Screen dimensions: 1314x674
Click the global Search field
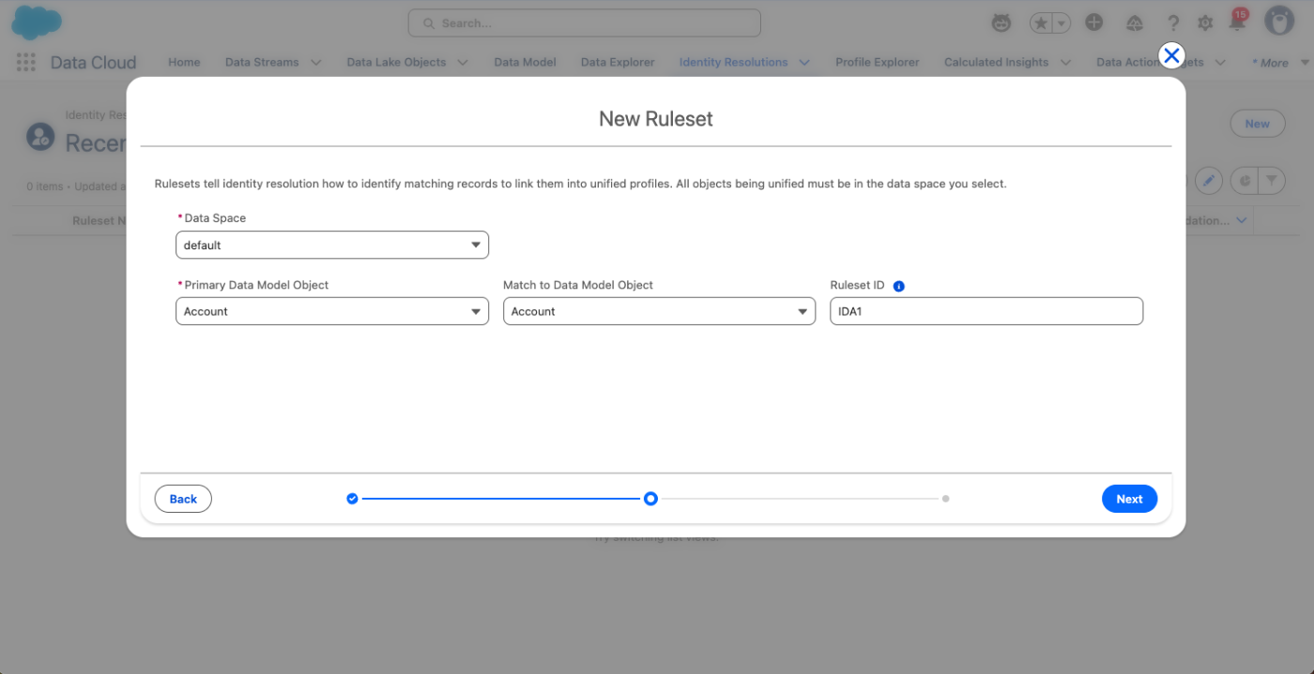click(x=584, y=22)
